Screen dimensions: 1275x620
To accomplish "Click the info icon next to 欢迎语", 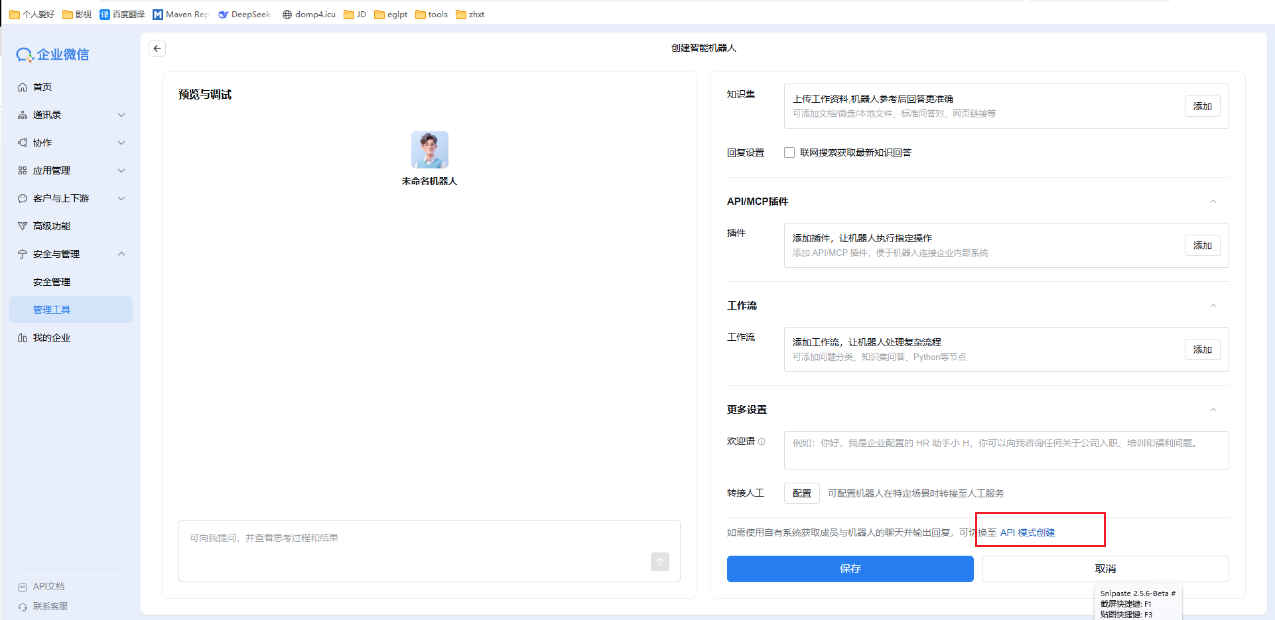I will point(763,442).
